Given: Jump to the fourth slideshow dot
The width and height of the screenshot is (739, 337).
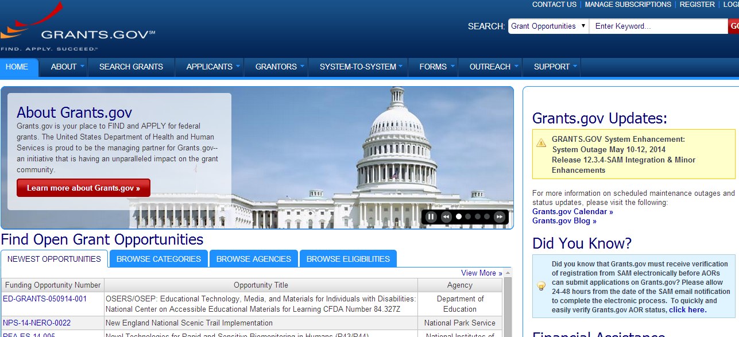Looking at the screenshot, I should click(x=487, y=217).
